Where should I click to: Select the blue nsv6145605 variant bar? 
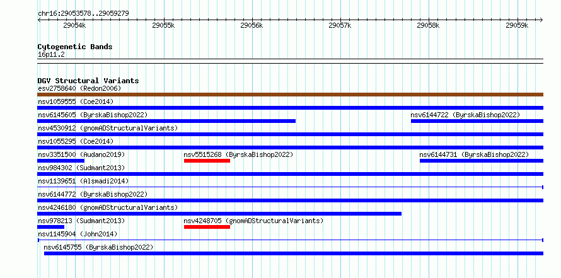(x=166, y=121)
